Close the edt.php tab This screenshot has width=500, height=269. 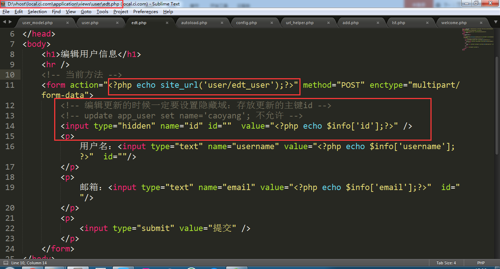[167, 23]
